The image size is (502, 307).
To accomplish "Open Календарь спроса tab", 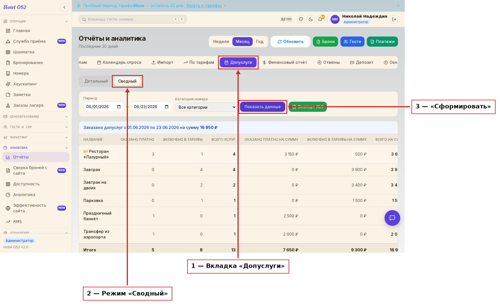I will point(119,62).
